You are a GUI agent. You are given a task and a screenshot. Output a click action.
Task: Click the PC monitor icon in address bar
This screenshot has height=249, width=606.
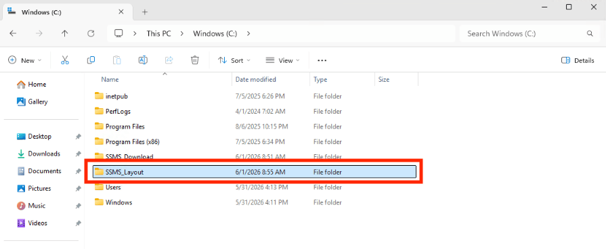(118, 34)
